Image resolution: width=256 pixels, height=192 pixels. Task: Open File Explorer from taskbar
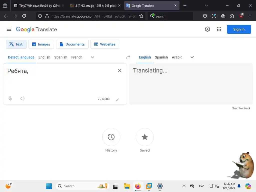(x=127, y=186)
